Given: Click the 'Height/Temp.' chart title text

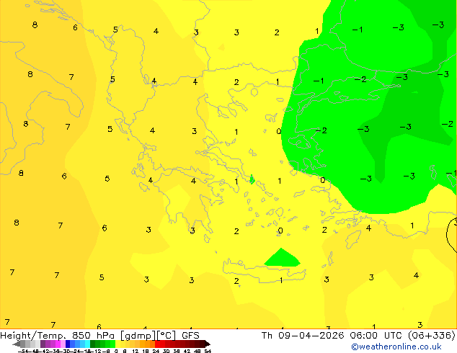Looking at the screenshot, I should [34, 336].
